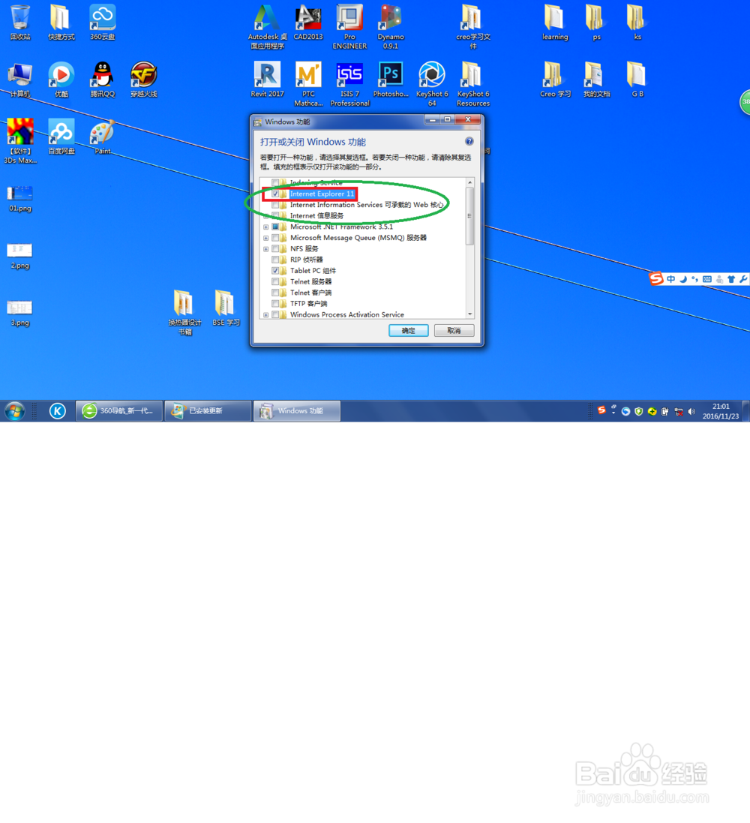Launch the CAD2013 desktop shortcut
The width and height of the screenshot is (750, 823).
308,22
